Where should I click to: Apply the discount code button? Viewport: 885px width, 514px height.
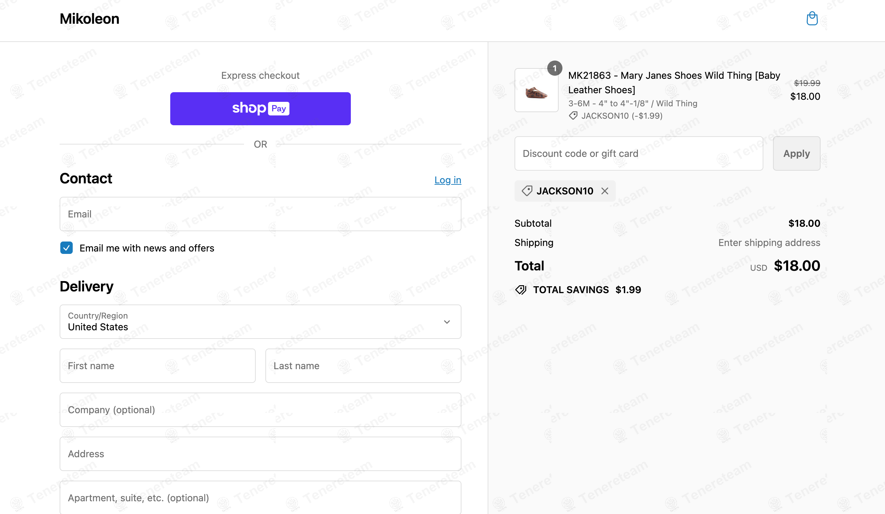click(x=796, y=153)
